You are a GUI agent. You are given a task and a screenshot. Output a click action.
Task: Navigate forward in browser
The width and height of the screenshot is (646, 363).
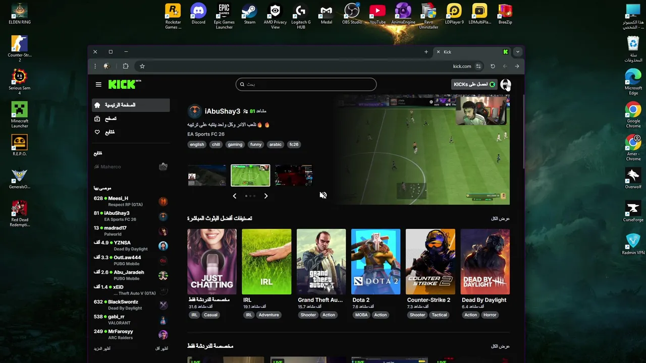click(x=517, y=66)
